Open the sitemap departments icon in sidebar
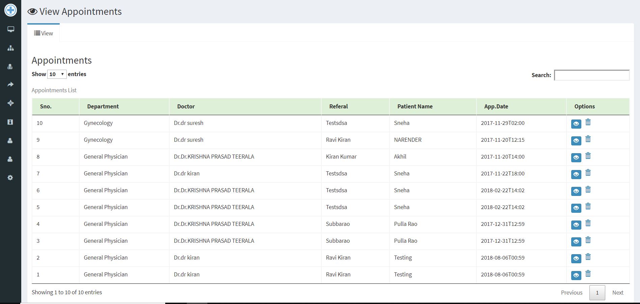 click(x=11, y=48)
